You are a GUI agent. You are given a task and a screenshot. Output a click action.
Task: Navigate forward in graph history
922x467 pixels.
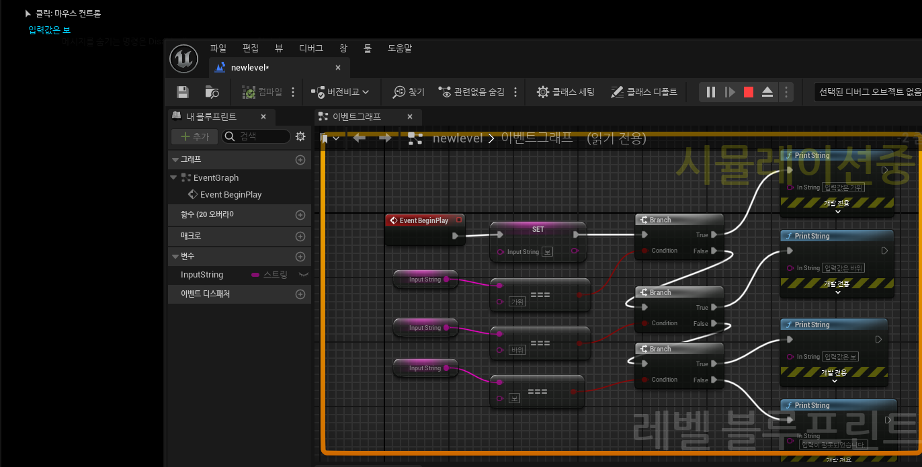[x=385, y=138]
